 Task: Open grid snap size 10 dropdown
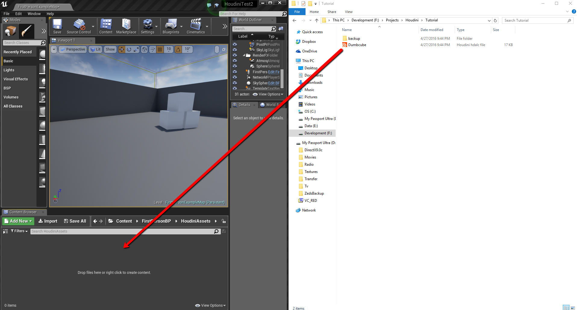point(169,49)
